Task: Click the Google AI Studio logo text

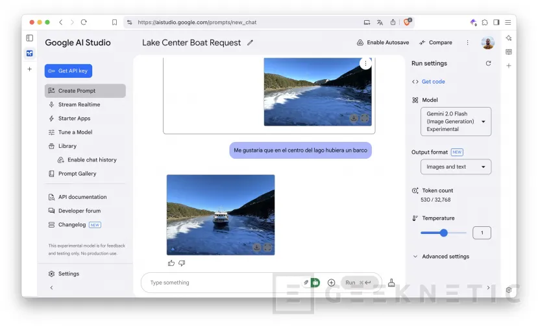Action: [78, 43]
